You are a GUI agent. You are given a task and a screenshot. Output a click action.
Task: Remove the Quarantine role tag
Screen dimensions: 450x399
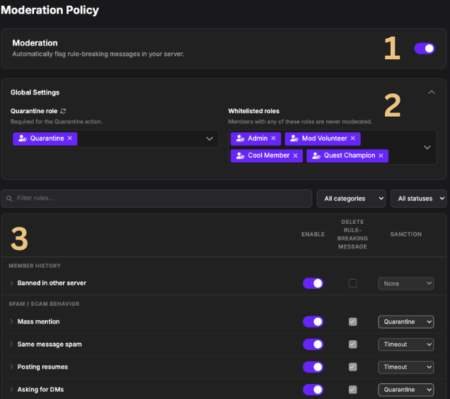70,138
